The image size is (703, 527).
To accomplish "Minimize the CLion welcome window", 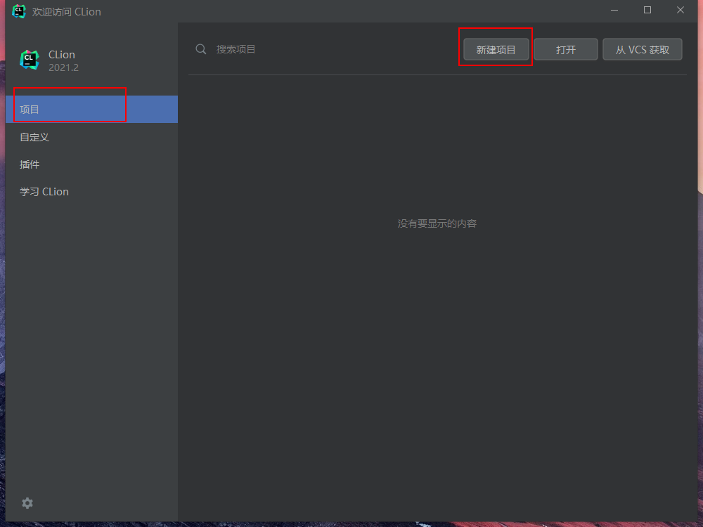I will coord(614,10).
